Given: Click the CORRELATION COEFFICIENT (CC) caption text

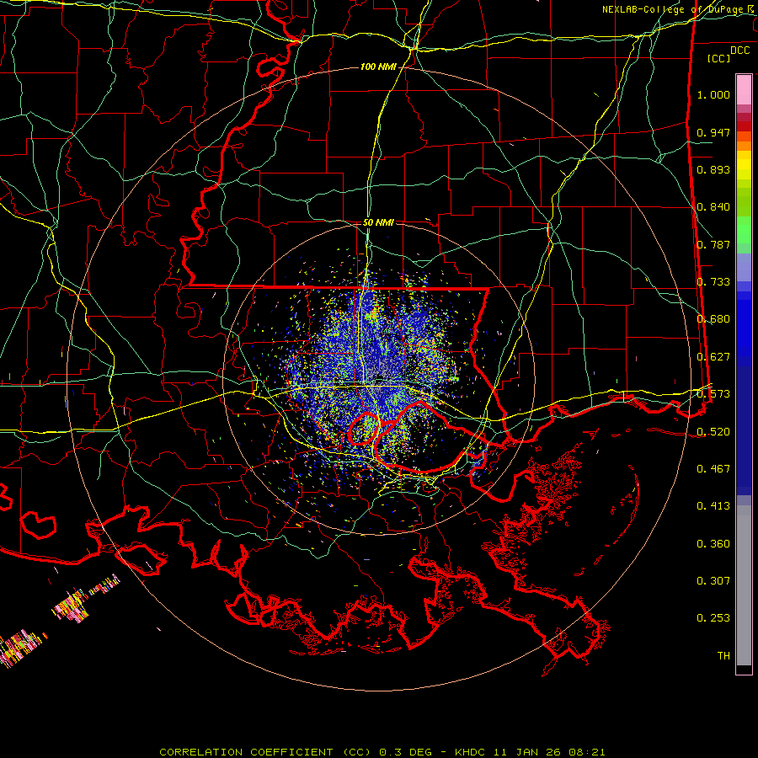Looking at the screenshot, I should [265, 752].
